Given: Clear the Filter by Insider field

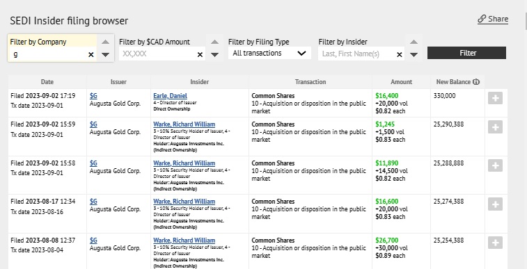Looking at the screenshot, I should click(x=400, y=55).
